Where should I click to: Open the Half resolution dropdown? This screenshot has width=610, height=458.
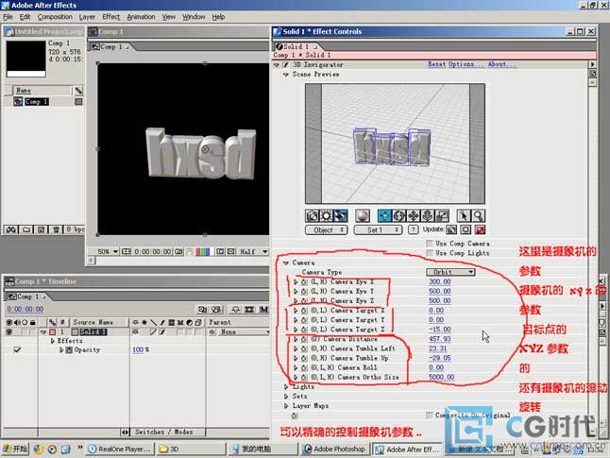253,252
